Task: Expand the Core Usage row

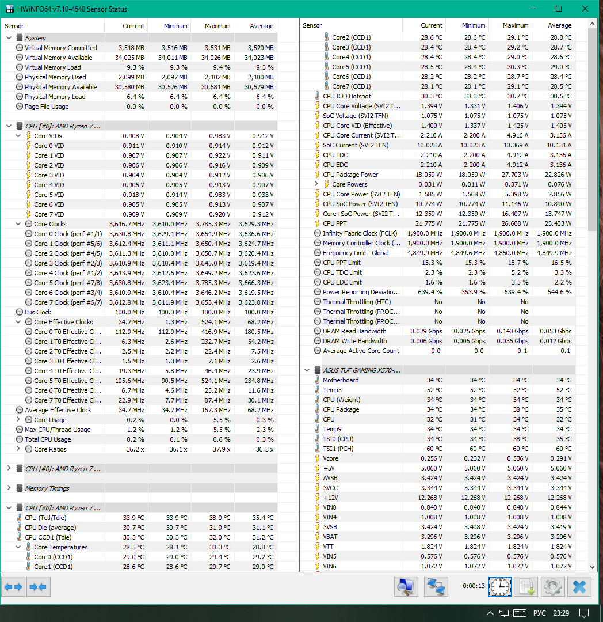Action: point(18,419)
